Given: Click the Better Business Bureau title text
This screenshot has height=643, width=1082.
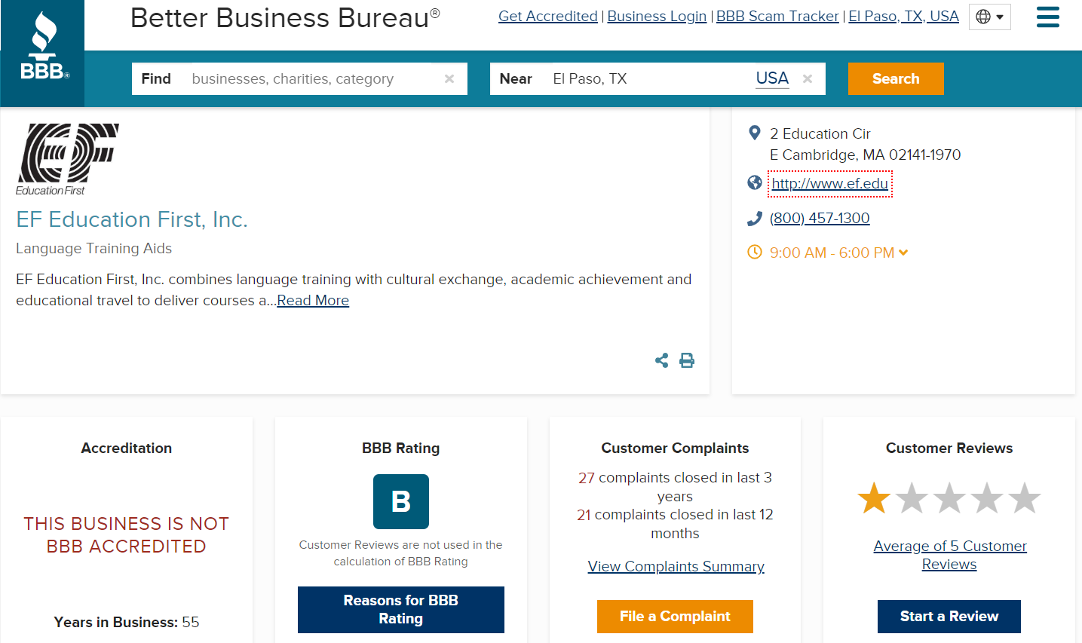Looking at the screenshot, I should pyautogui.click(x=285, y=18).
